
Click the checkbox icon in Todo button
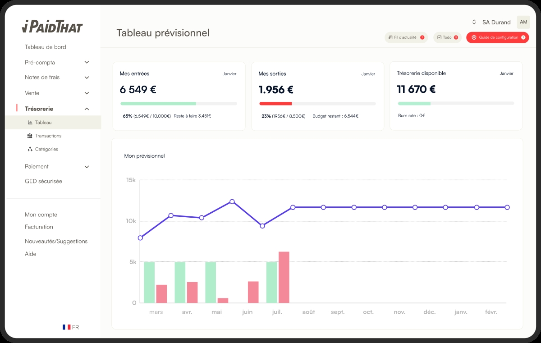[x=439, y=37]
